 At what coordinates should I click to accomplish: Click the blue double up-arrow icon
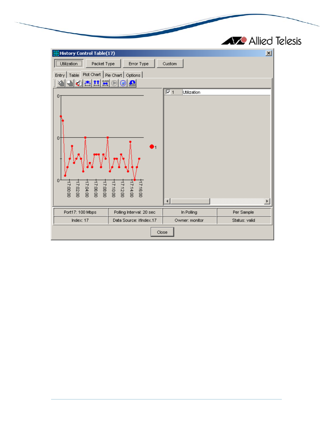[96, 83]
